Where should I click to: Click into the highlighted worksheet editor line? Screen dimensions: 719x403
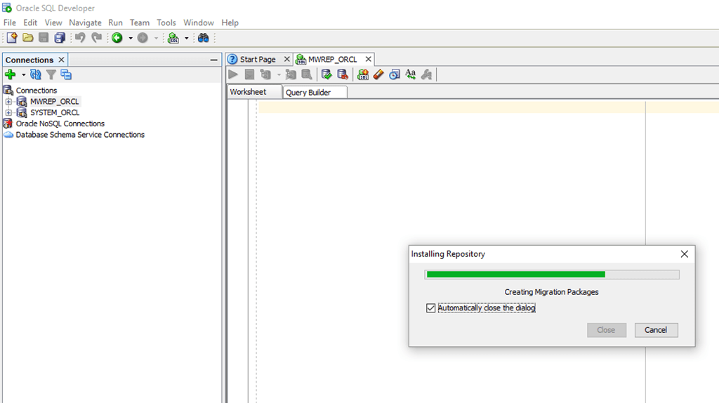point(489,107)
